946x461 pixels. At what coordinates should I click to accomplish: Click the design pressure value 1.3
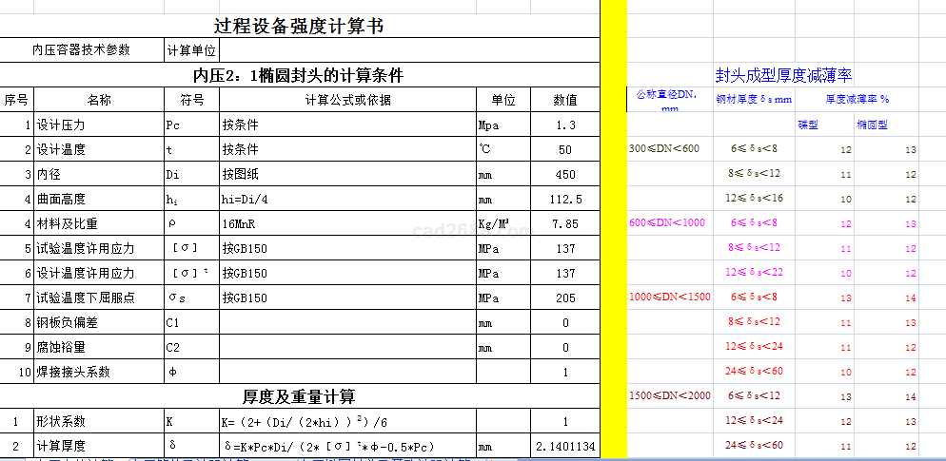564,125
